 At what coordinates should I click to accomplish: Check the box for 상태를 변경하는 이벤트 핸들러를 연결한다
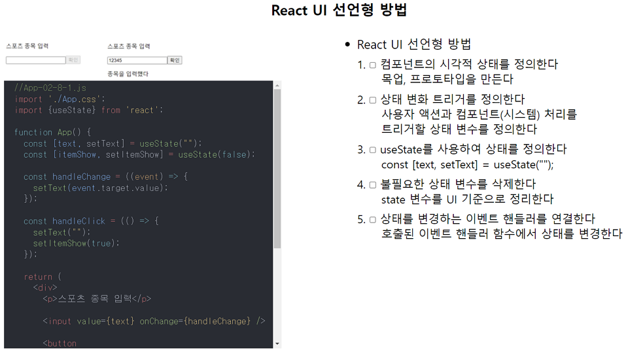click(372, 220)
